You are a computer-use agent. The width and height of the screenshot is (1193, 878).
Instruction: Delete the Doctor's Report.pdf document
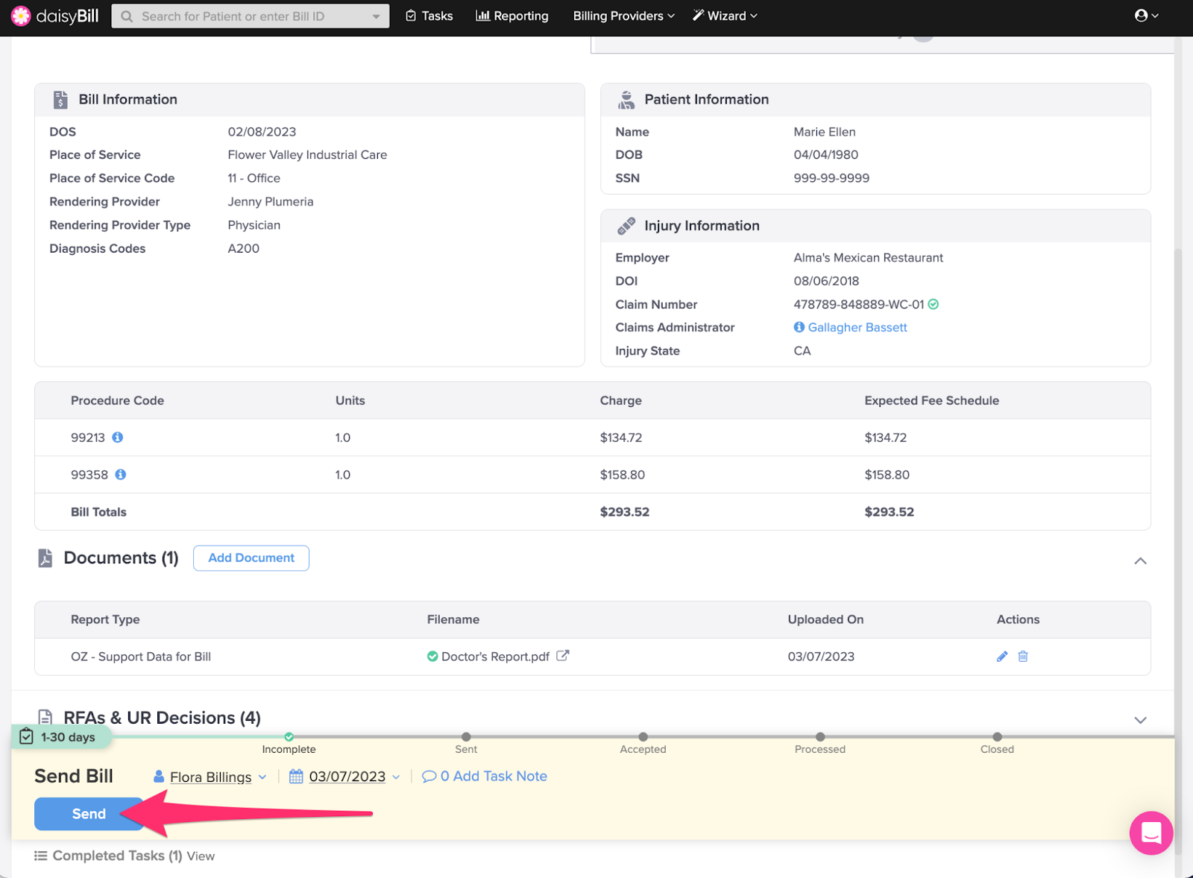(1023, 657)
